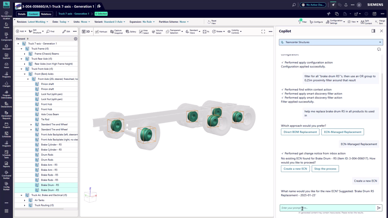Open viewer toolbar overflow menu
The image size is (388, 218).
click(x=271, y=31)
